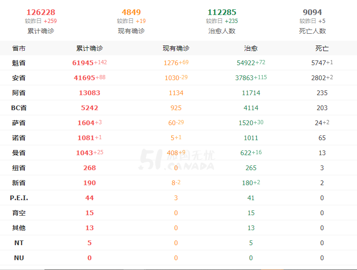
Task: Click the 51.CA Canada watermark logo
Action: pyautogui.click(x=177, y=160)
